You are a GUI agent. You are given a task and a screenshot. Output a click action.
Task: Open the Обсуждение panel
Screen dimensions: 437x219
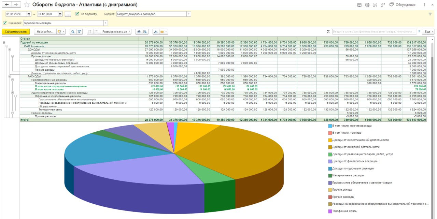click(403, 5)
